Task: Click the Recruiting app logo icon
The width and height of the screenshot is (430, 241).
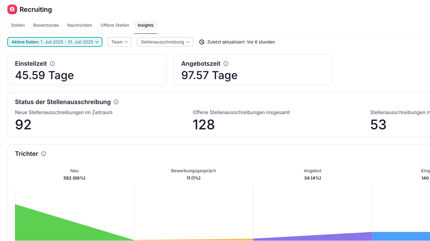Action: tap(12, 10)
